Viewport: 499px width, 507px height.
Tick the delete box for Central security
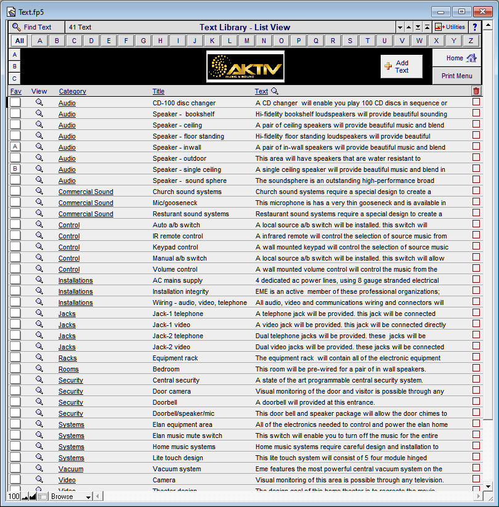(476, 379)
